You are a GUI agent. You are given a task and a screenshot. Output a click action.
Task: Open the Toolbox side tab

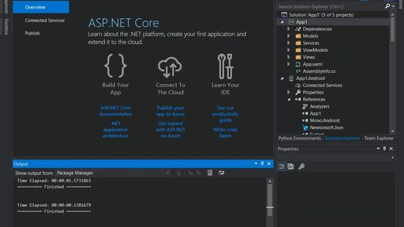click(6, 26)
